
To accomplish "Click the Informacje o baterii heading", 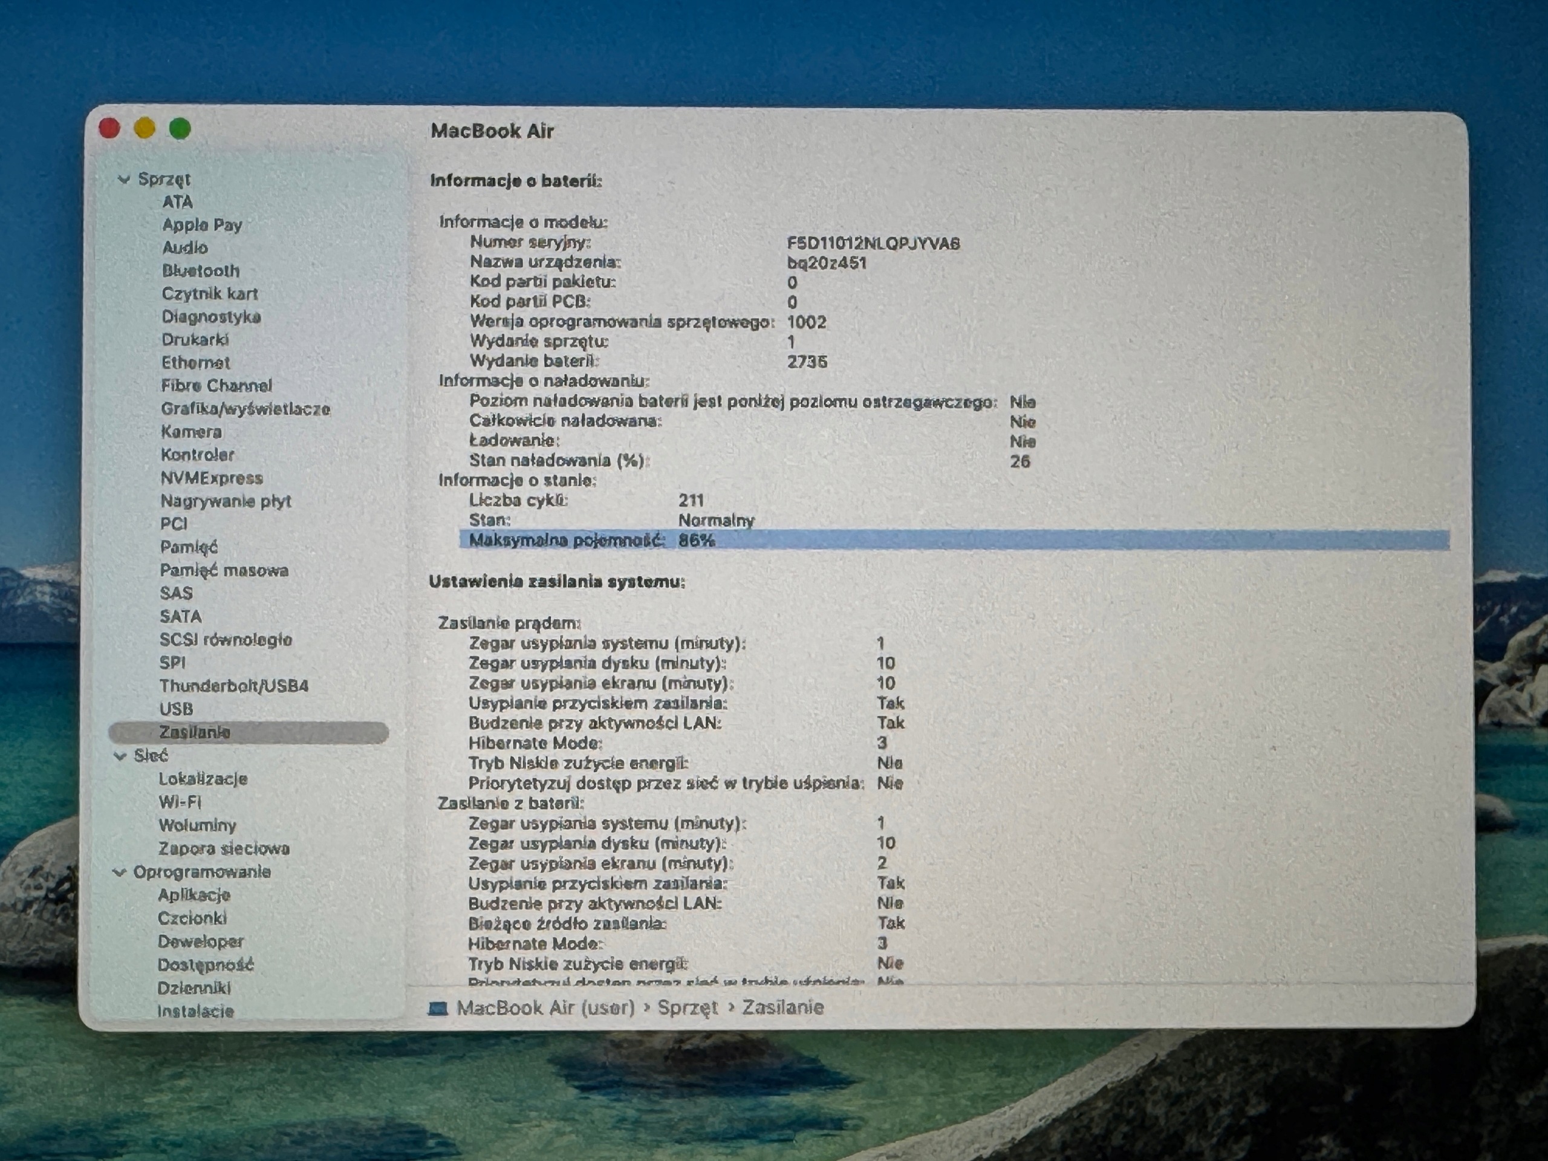I will point(516,181).
